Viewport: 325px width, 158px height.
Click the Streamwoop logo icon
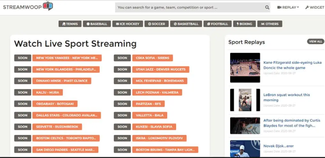point(48,6)
